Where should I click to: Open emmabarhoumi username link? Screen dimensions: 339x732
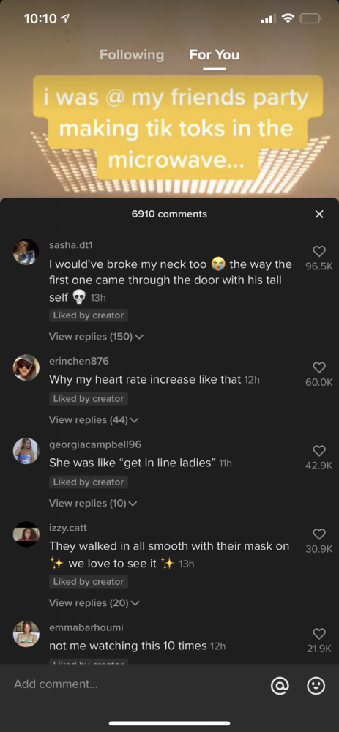(86, 627)
